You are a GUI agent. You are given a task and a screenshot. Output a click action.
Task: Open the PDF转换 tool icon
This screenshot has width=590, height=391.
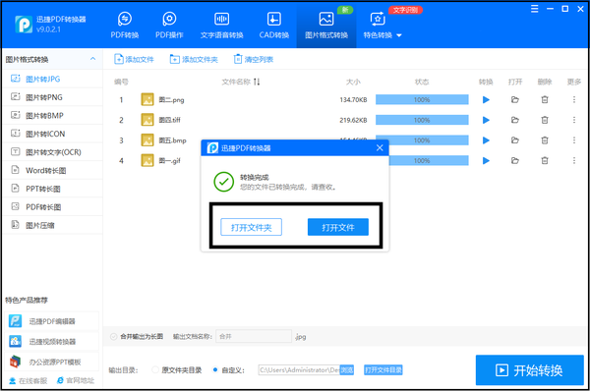point(125,19)
